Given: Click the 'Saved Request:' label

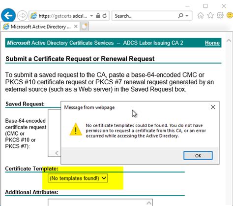Looking at the screenshot, I should click(25, 104).
